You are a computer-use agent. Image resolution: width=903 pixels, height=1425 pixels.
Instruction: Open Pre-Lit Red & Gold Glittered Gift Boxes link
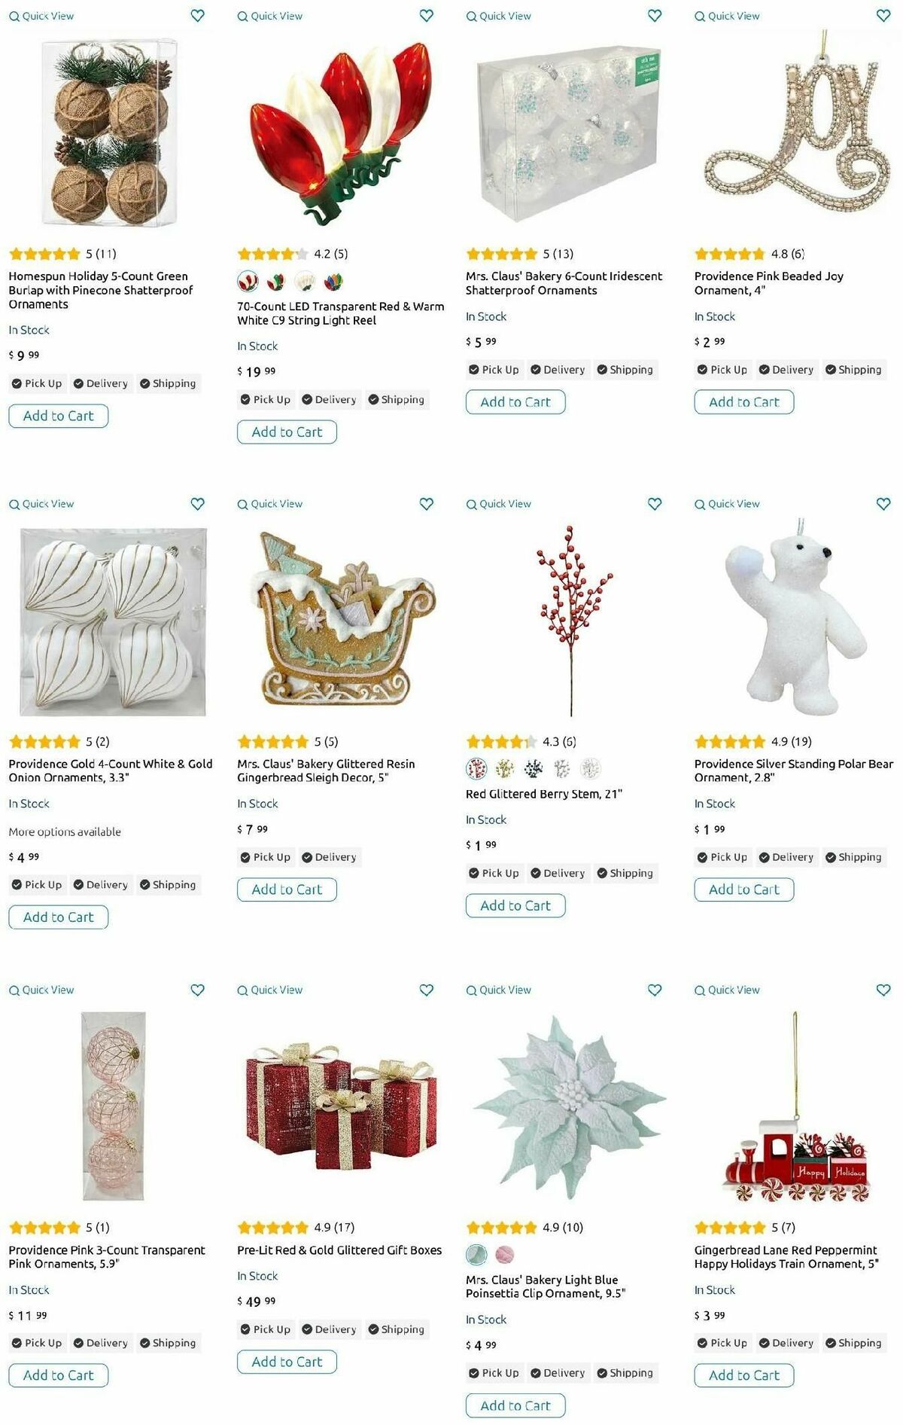339,1250
